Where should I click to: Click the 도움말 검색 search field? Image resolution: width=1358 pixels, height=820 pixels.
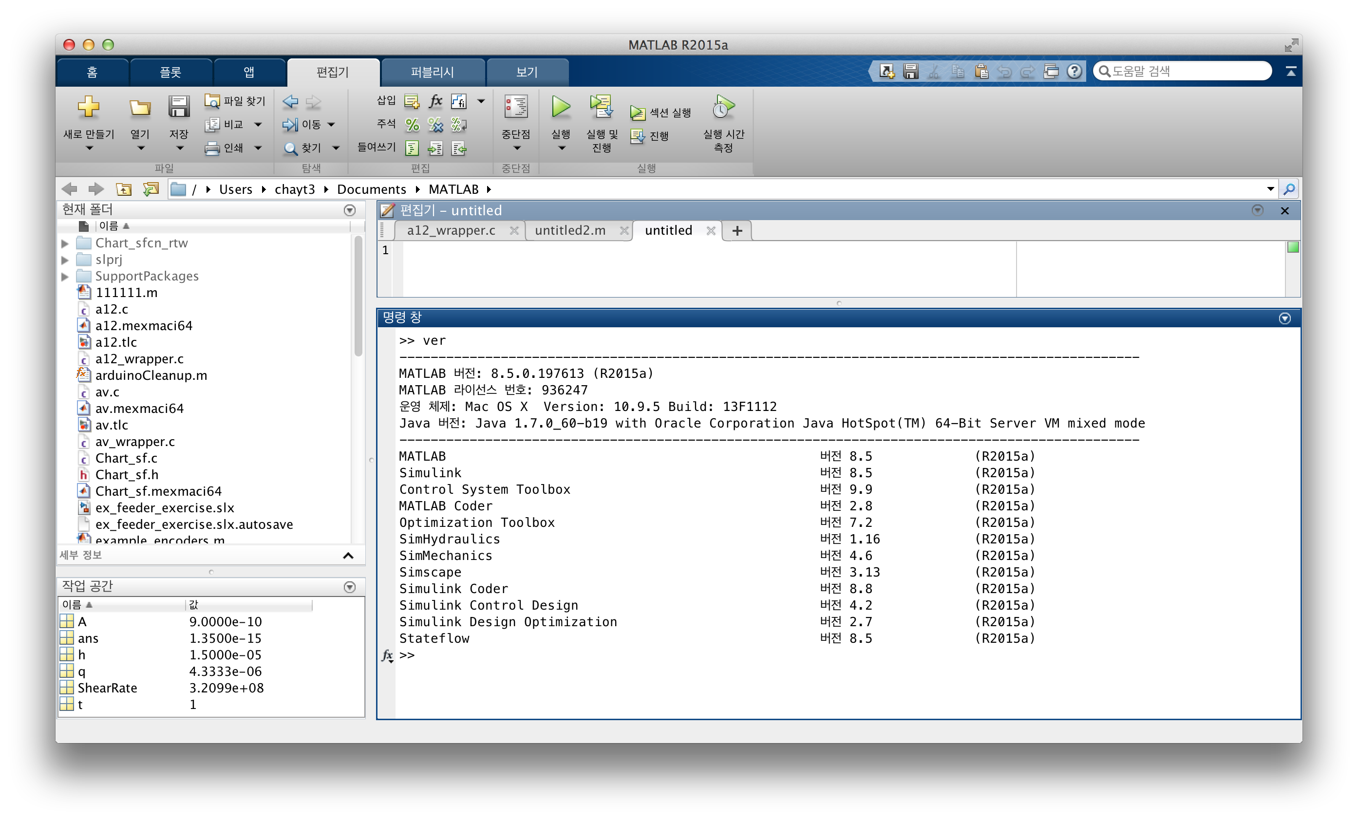click(x=1182, y=71)
